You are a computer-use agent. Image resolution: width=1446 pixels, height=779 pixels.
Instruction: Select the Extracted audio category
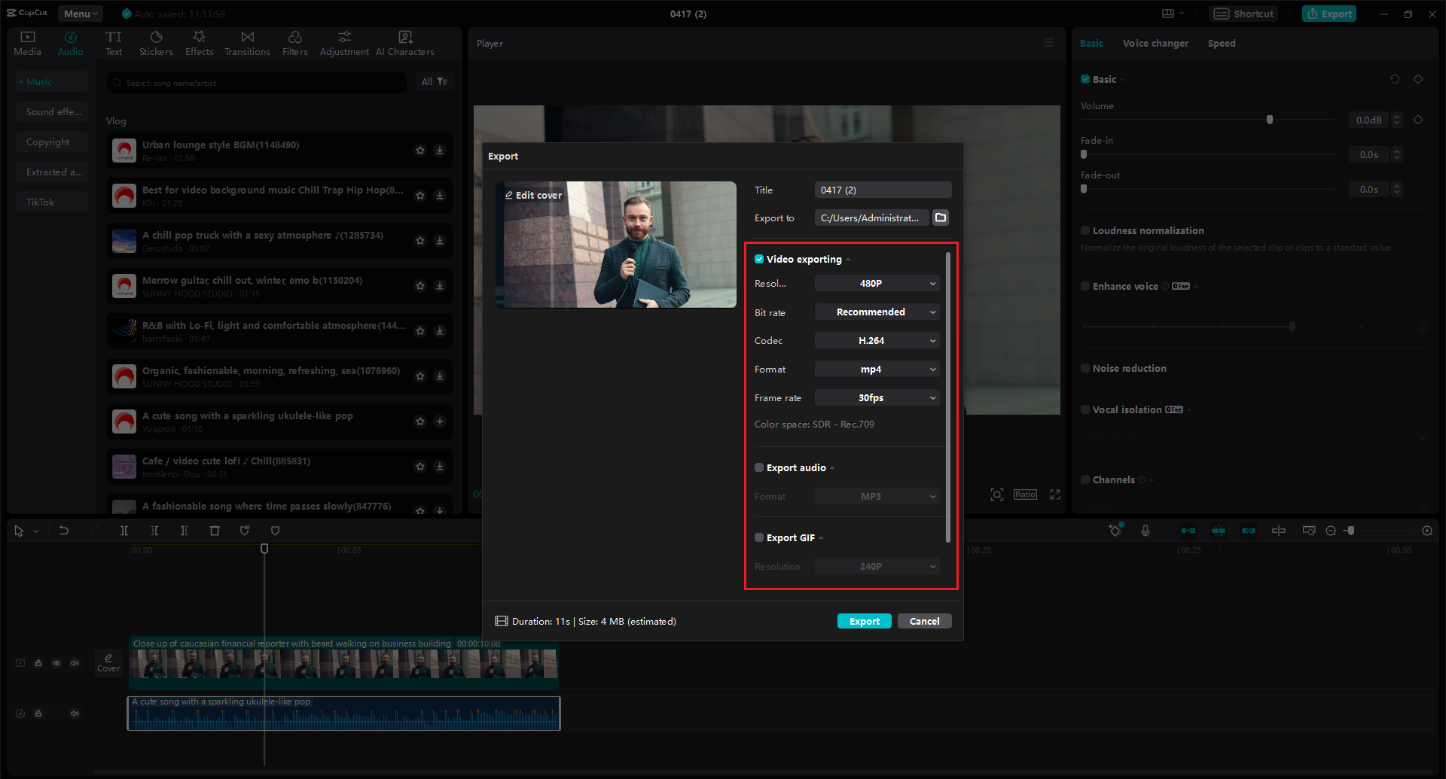click(53, 172)
